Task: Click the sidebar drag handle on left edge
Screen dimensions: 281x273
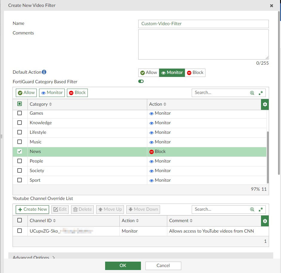Action: pyautogui.click(x=1, y=136)
